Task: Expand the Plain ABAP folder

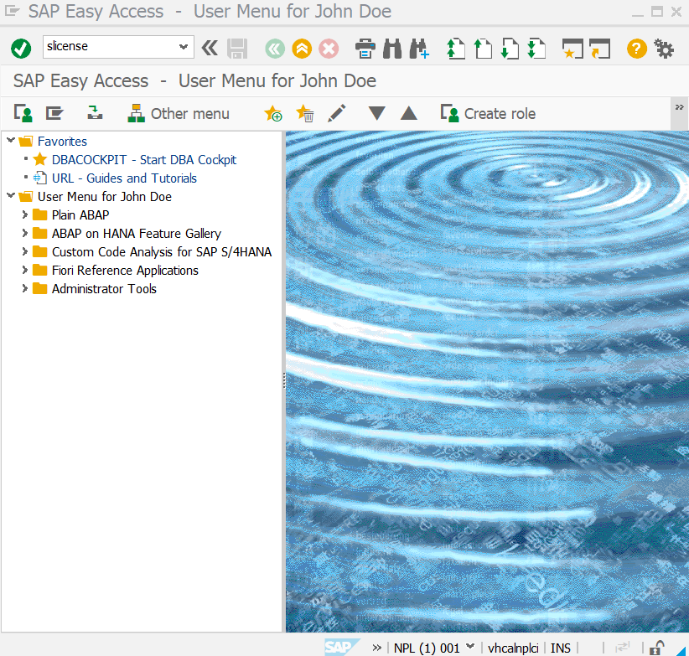Action: [x=25, y=214]
